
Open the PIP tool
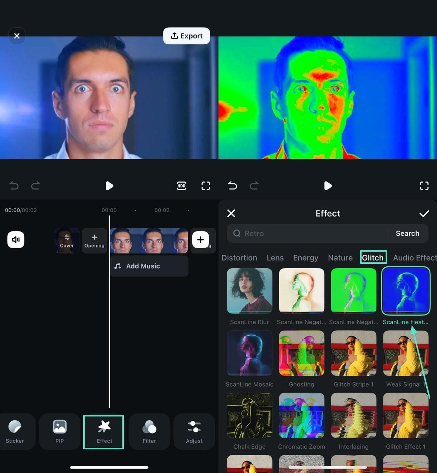pos(60,432)
